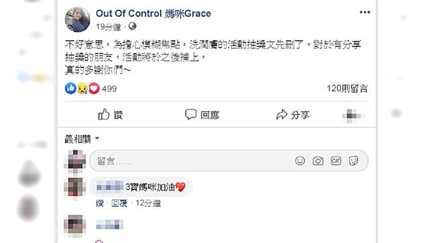Click the 分享 share button
Image resolution: width=433 pixels, height=243 pixels.
point(292,115)
